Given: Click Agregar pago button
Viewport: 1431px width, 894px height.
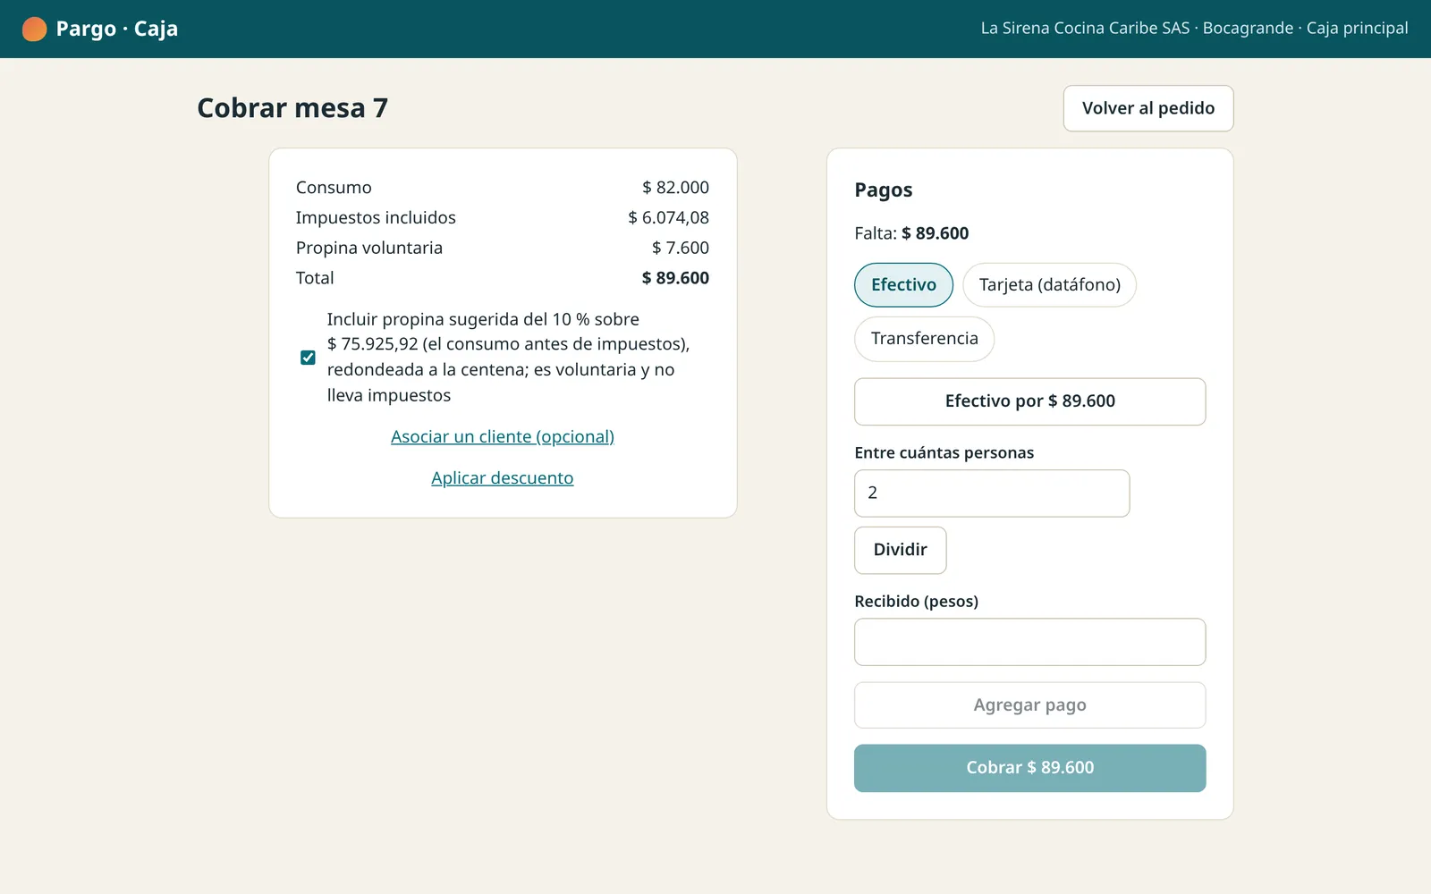Looking at the screenshot, I should pyautogui.click(x=1029, y=705).
